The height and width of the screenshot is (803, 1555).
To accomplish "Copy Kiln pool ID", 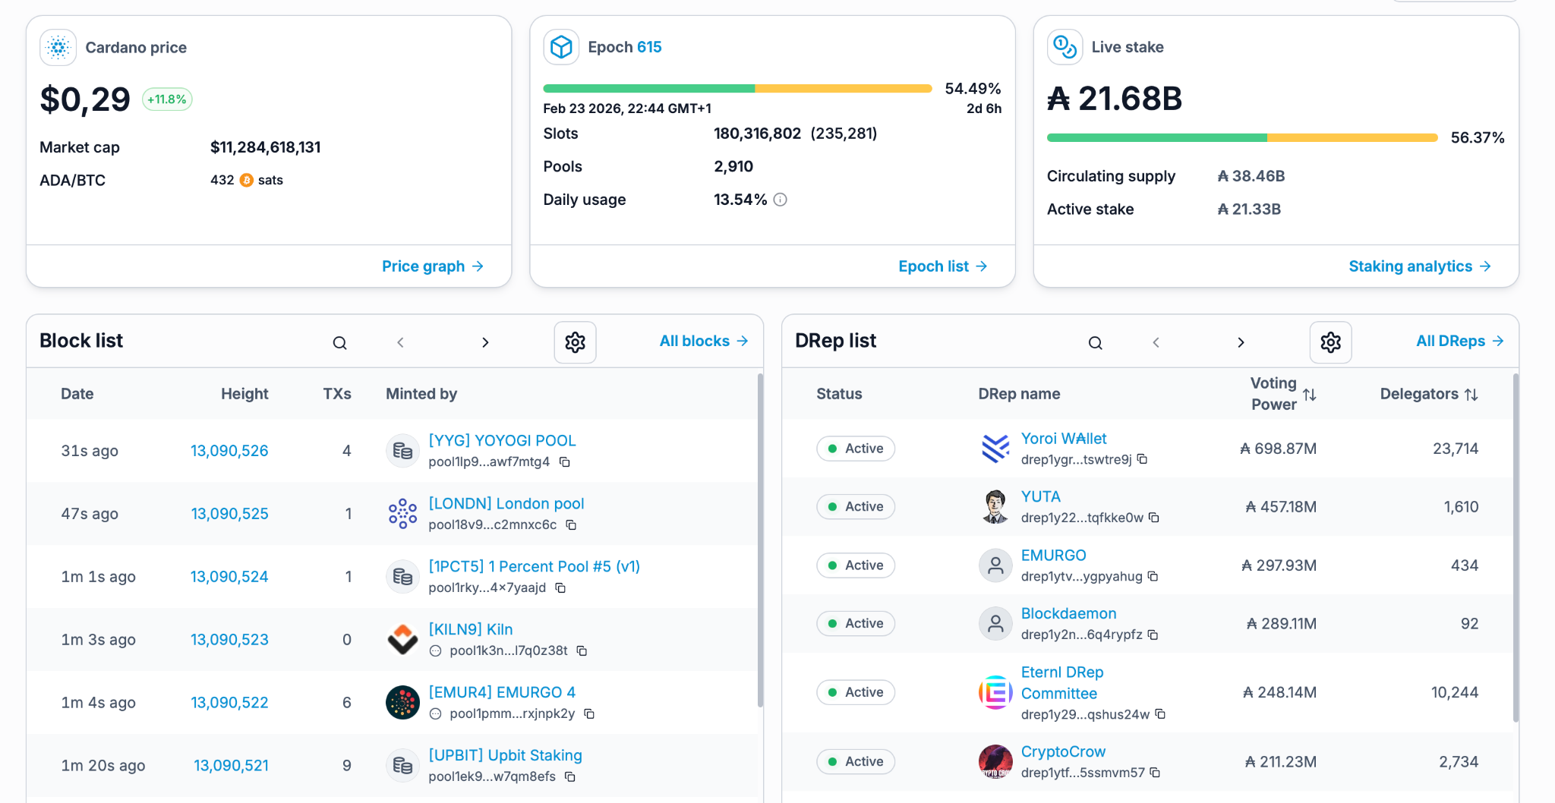I will (582, 650).
